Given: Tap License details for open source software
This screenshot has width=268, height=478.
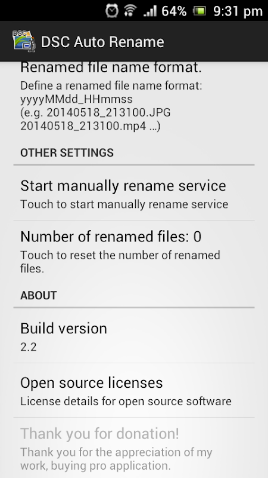Looking at the screenshot, I should coord(126,401).
